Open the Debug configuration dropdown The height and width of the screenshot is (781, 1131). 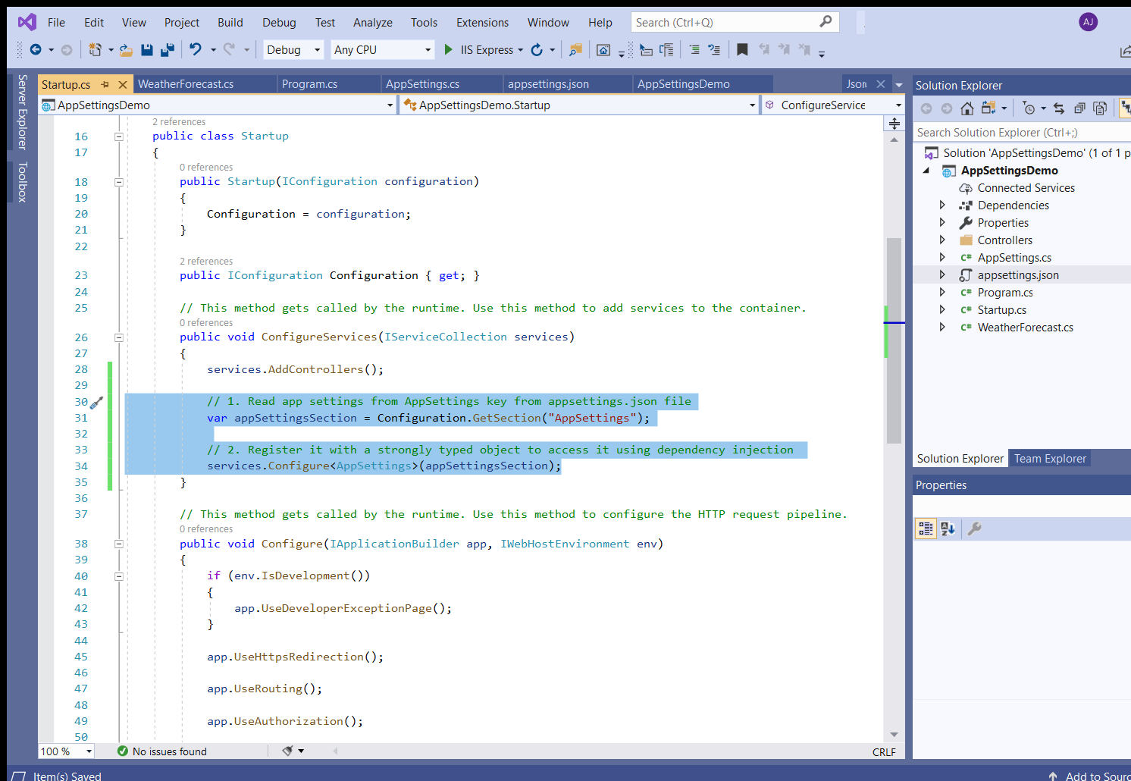coord(293,49)
